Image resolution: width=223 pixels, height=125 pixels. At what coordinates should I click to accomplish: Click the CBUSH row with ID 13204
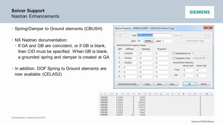click(x=156, y=110)
